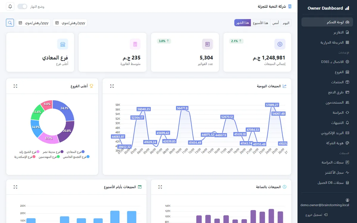Open المستخدمون users page
This screenshot has width=357, height=223.
pos(327,102)
